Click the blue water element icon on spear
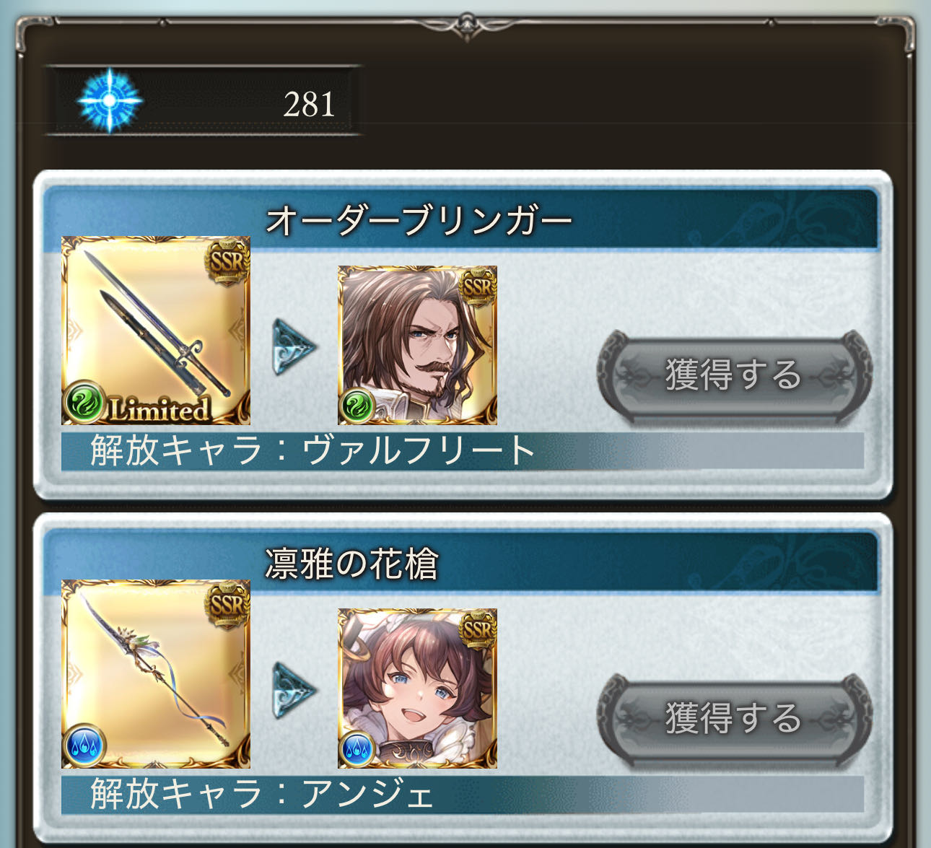 click(85, 746)
